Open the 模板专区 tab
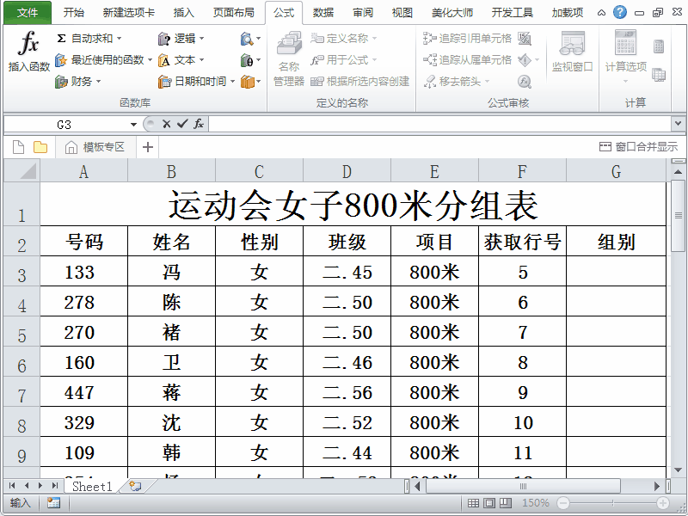The image size is (688, 516). (x=95, y=147)
